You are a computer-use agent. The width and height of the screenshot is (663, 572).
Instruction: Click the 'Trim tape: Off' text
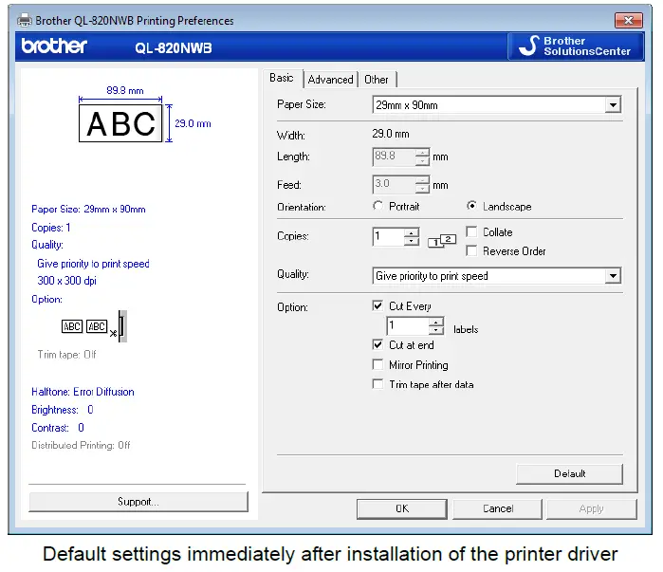66,354
